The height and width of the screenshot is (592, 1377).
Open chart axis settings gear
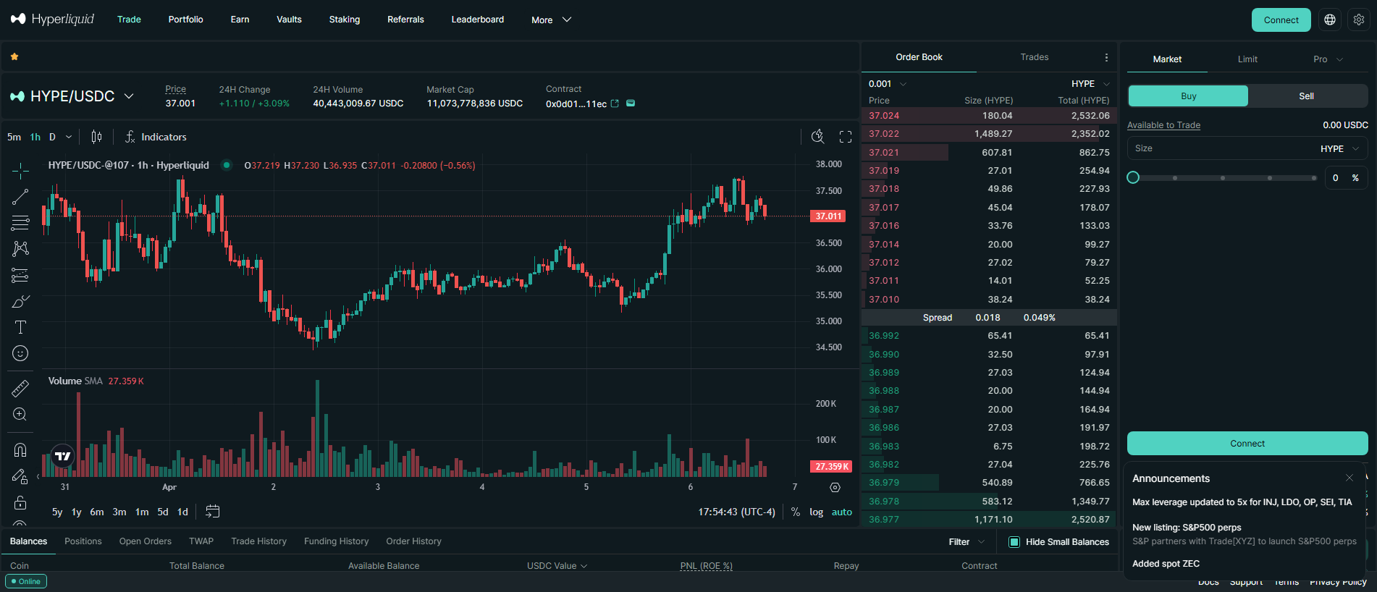(835, 488)
